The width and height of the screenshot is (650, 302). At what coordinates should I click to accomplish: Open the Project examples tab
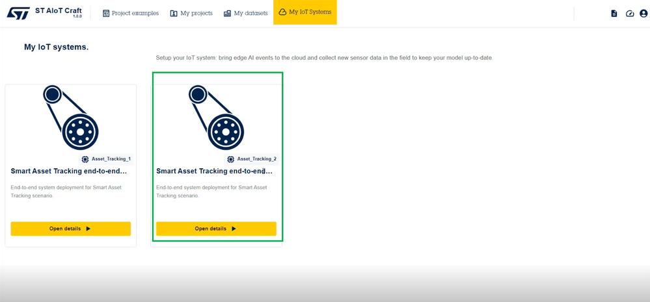[131, 13]
